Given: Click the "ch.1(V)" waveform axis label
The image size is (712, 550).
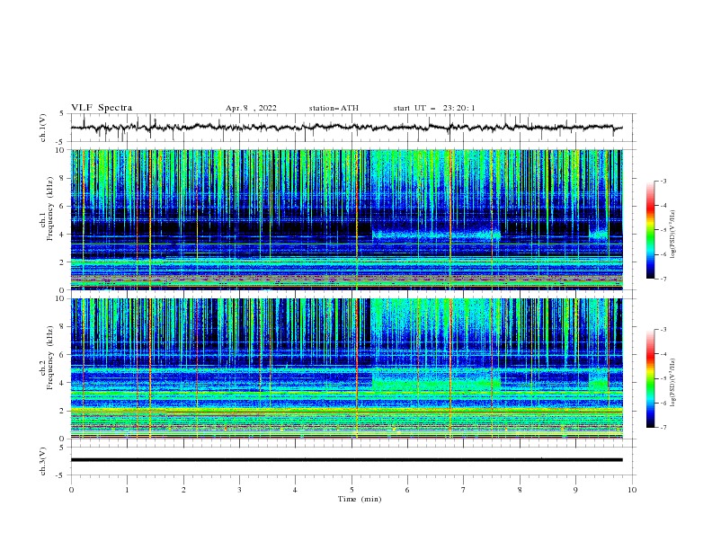Looking at the screenshot, I should [43, 128].
